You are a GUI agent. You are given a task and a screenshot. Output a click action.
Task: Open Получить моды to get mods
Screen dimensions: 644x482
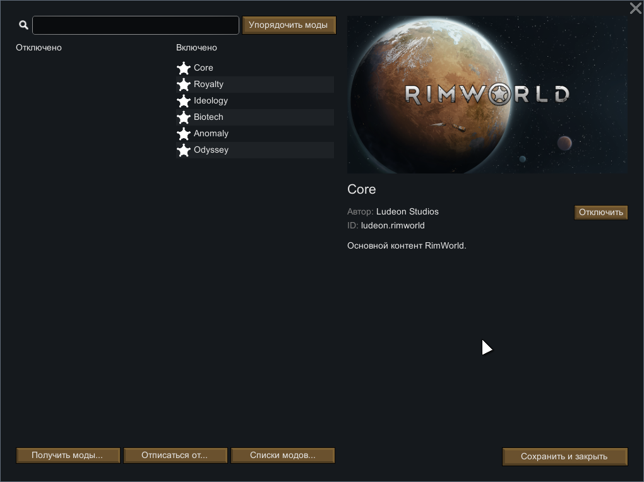tap(68, 456)
